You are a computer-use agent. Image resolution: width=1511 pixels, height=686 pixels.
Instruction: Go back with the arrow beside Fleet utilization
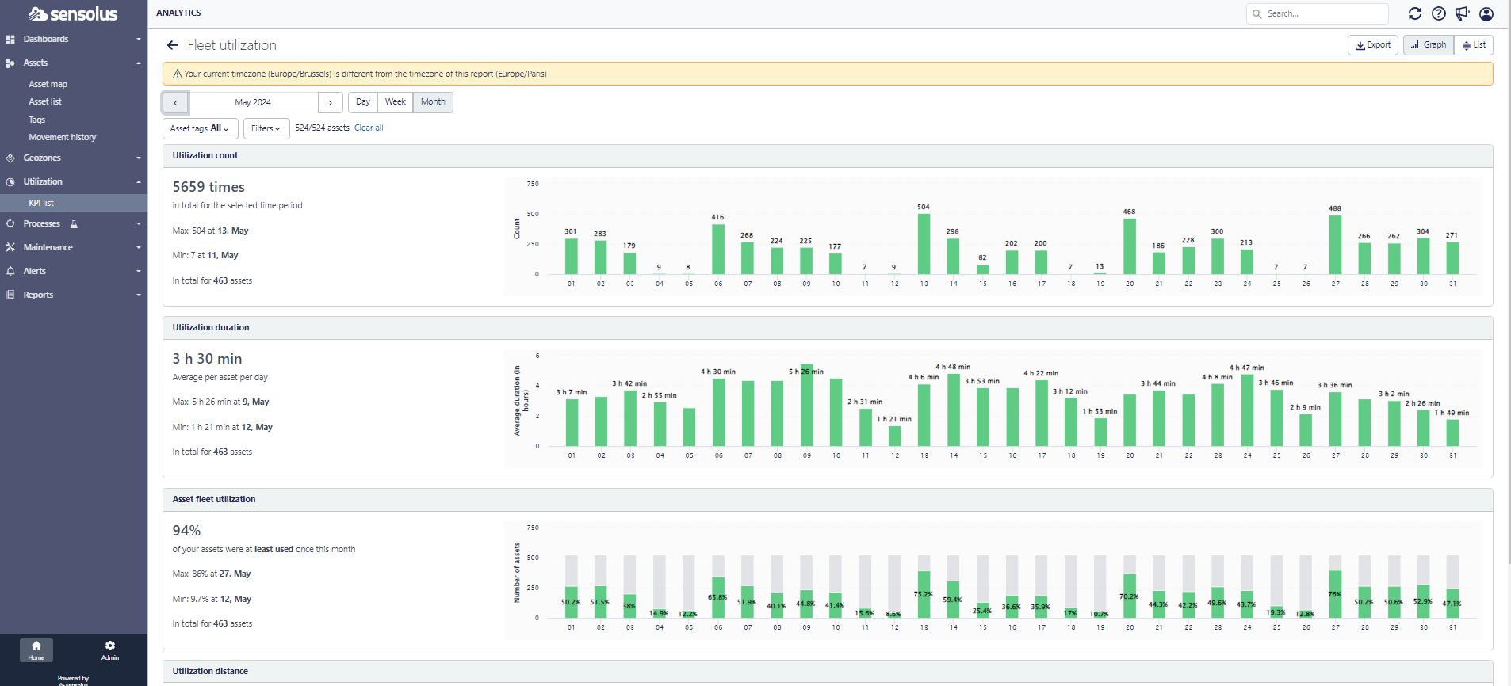[x=173, y=45]
